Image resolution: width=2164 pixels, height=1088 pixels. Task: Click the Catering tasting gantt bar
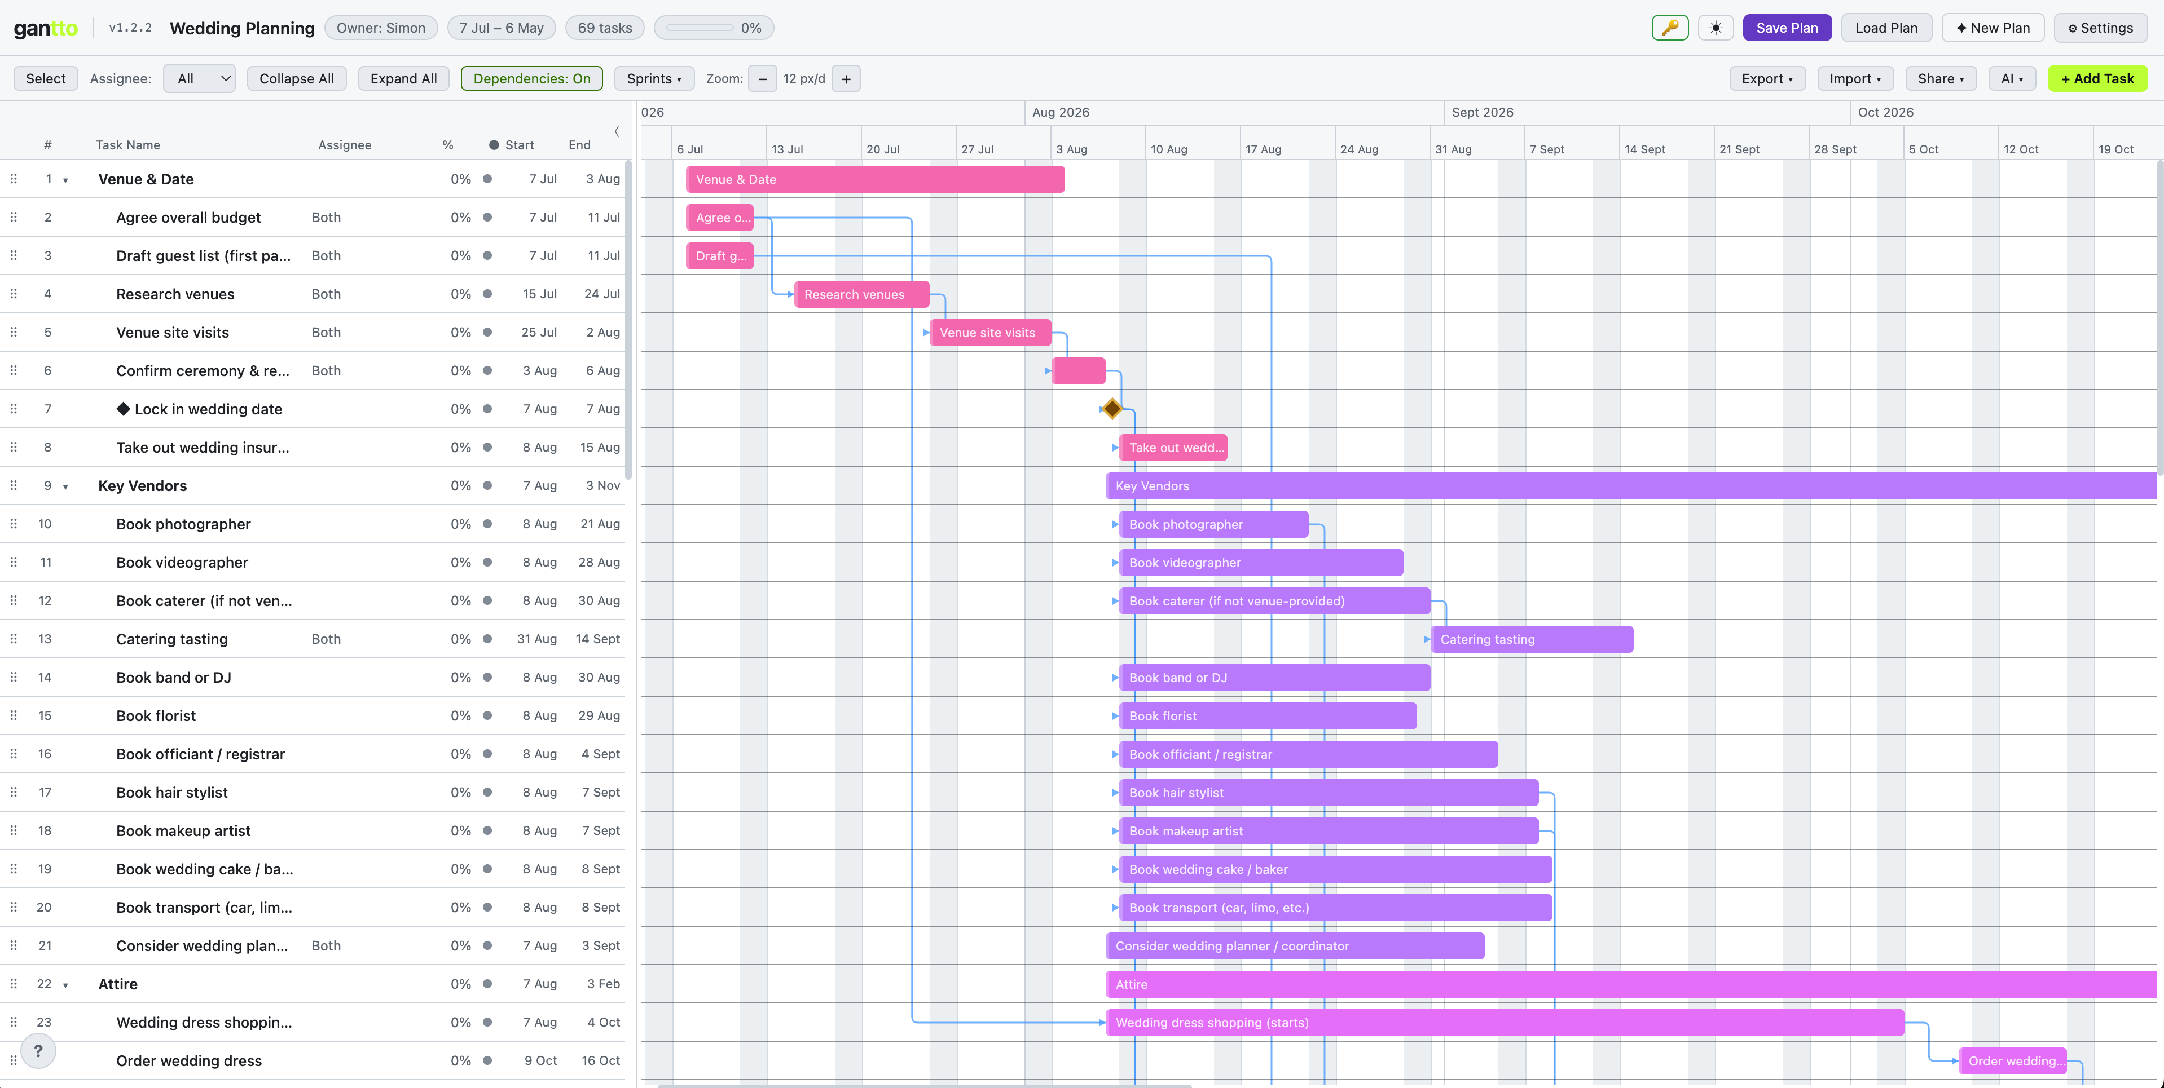pos(1532,639)
